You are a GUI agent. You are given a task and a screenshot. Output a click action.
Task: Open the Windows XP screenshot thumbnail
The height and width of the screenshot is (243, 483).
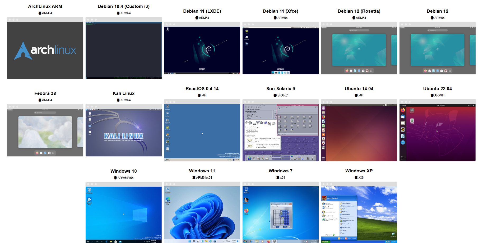[x=359, y=212]
